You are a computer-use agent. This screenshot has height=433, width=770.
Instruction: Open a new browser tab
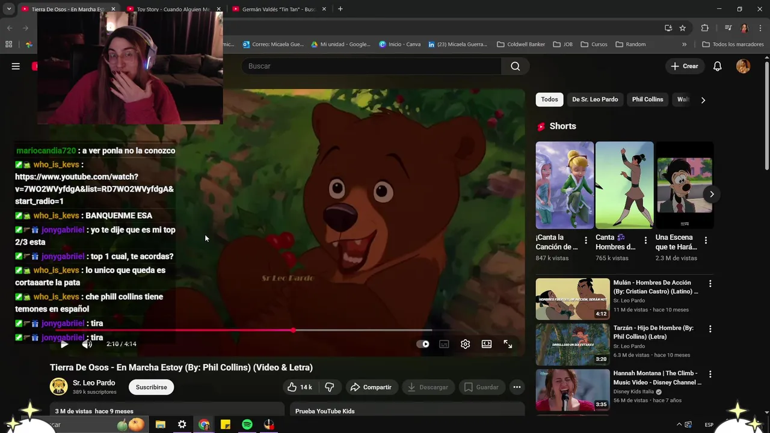click(x=340, y=9)
